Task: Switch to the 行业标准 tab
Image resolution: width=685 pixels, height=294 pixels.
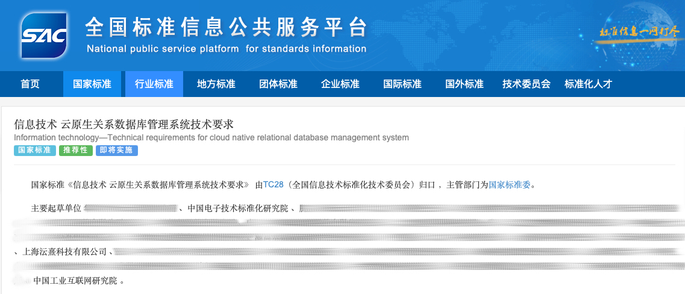Action: click(x=154, y=84)
